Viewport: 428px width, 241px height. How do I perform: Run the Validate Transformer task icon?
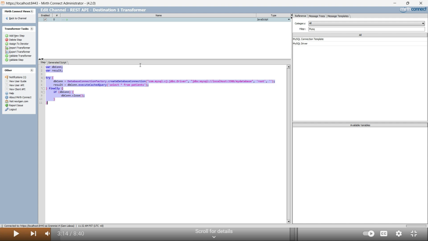(x=7, y=56)
